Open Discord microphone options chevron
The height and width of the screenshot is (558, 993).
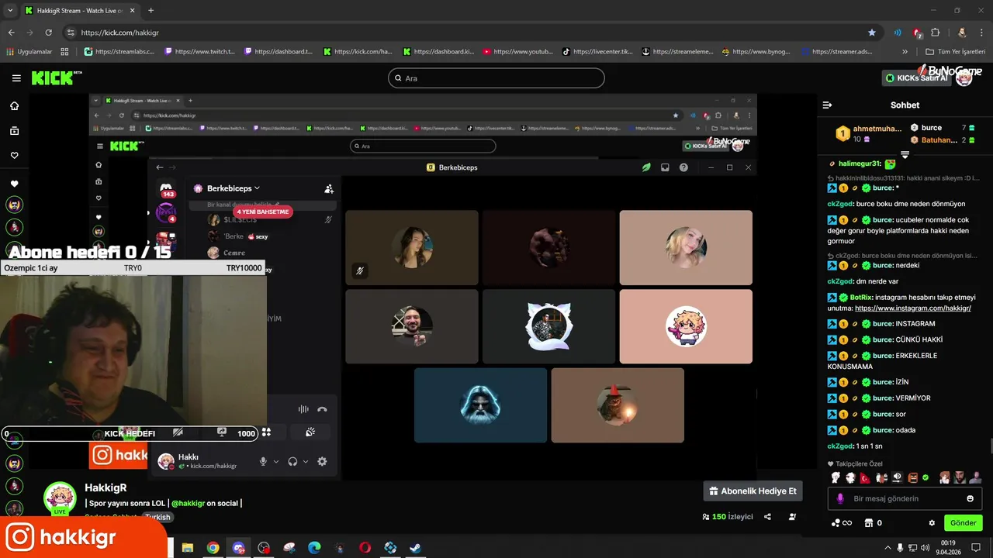point(275,461)
